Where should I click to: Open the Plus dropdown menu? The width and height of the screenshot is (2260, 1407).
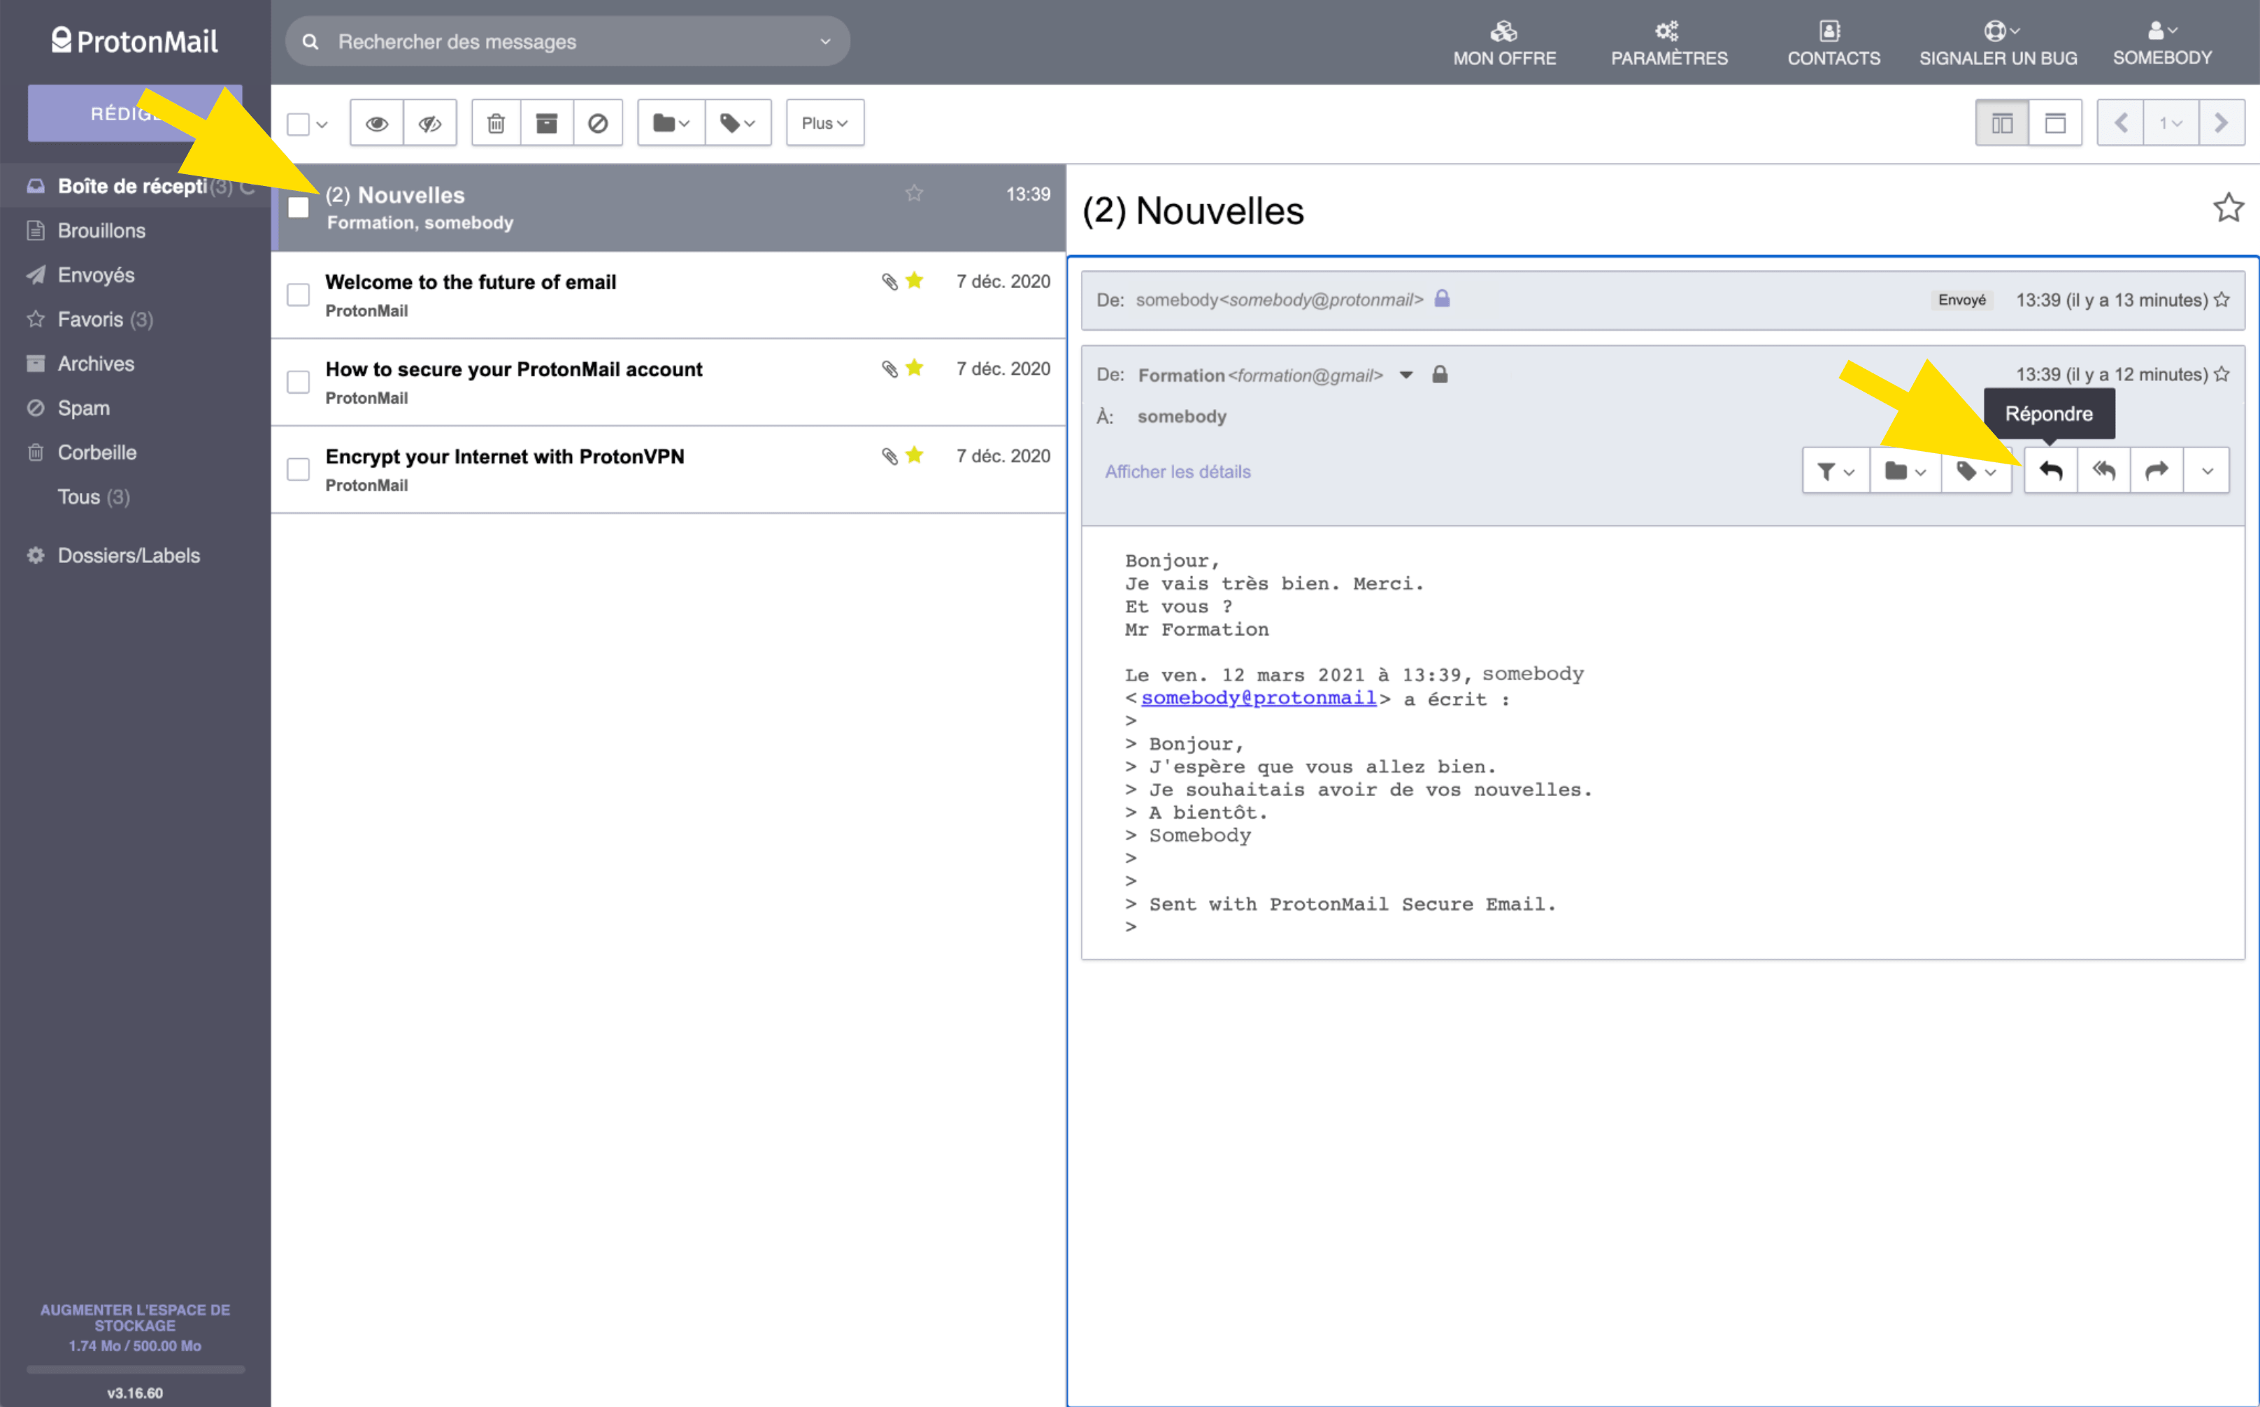[x=824, y=123]
